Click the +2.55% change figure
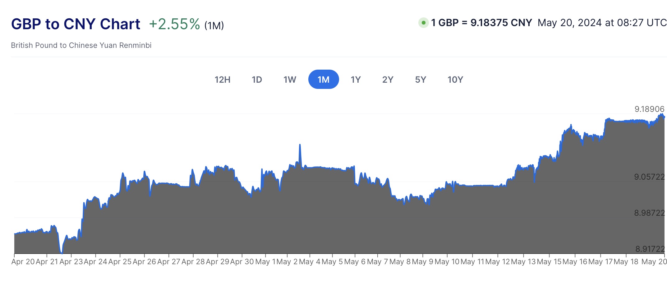This screenshot has height=281, width=667. [174, 24]
